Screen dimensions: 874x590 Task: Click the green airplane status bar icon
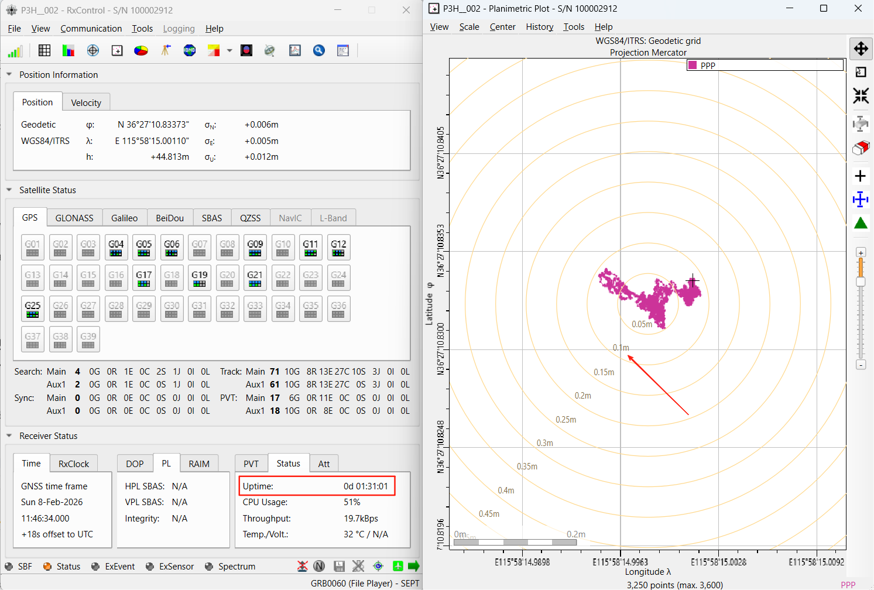[398, 566]
